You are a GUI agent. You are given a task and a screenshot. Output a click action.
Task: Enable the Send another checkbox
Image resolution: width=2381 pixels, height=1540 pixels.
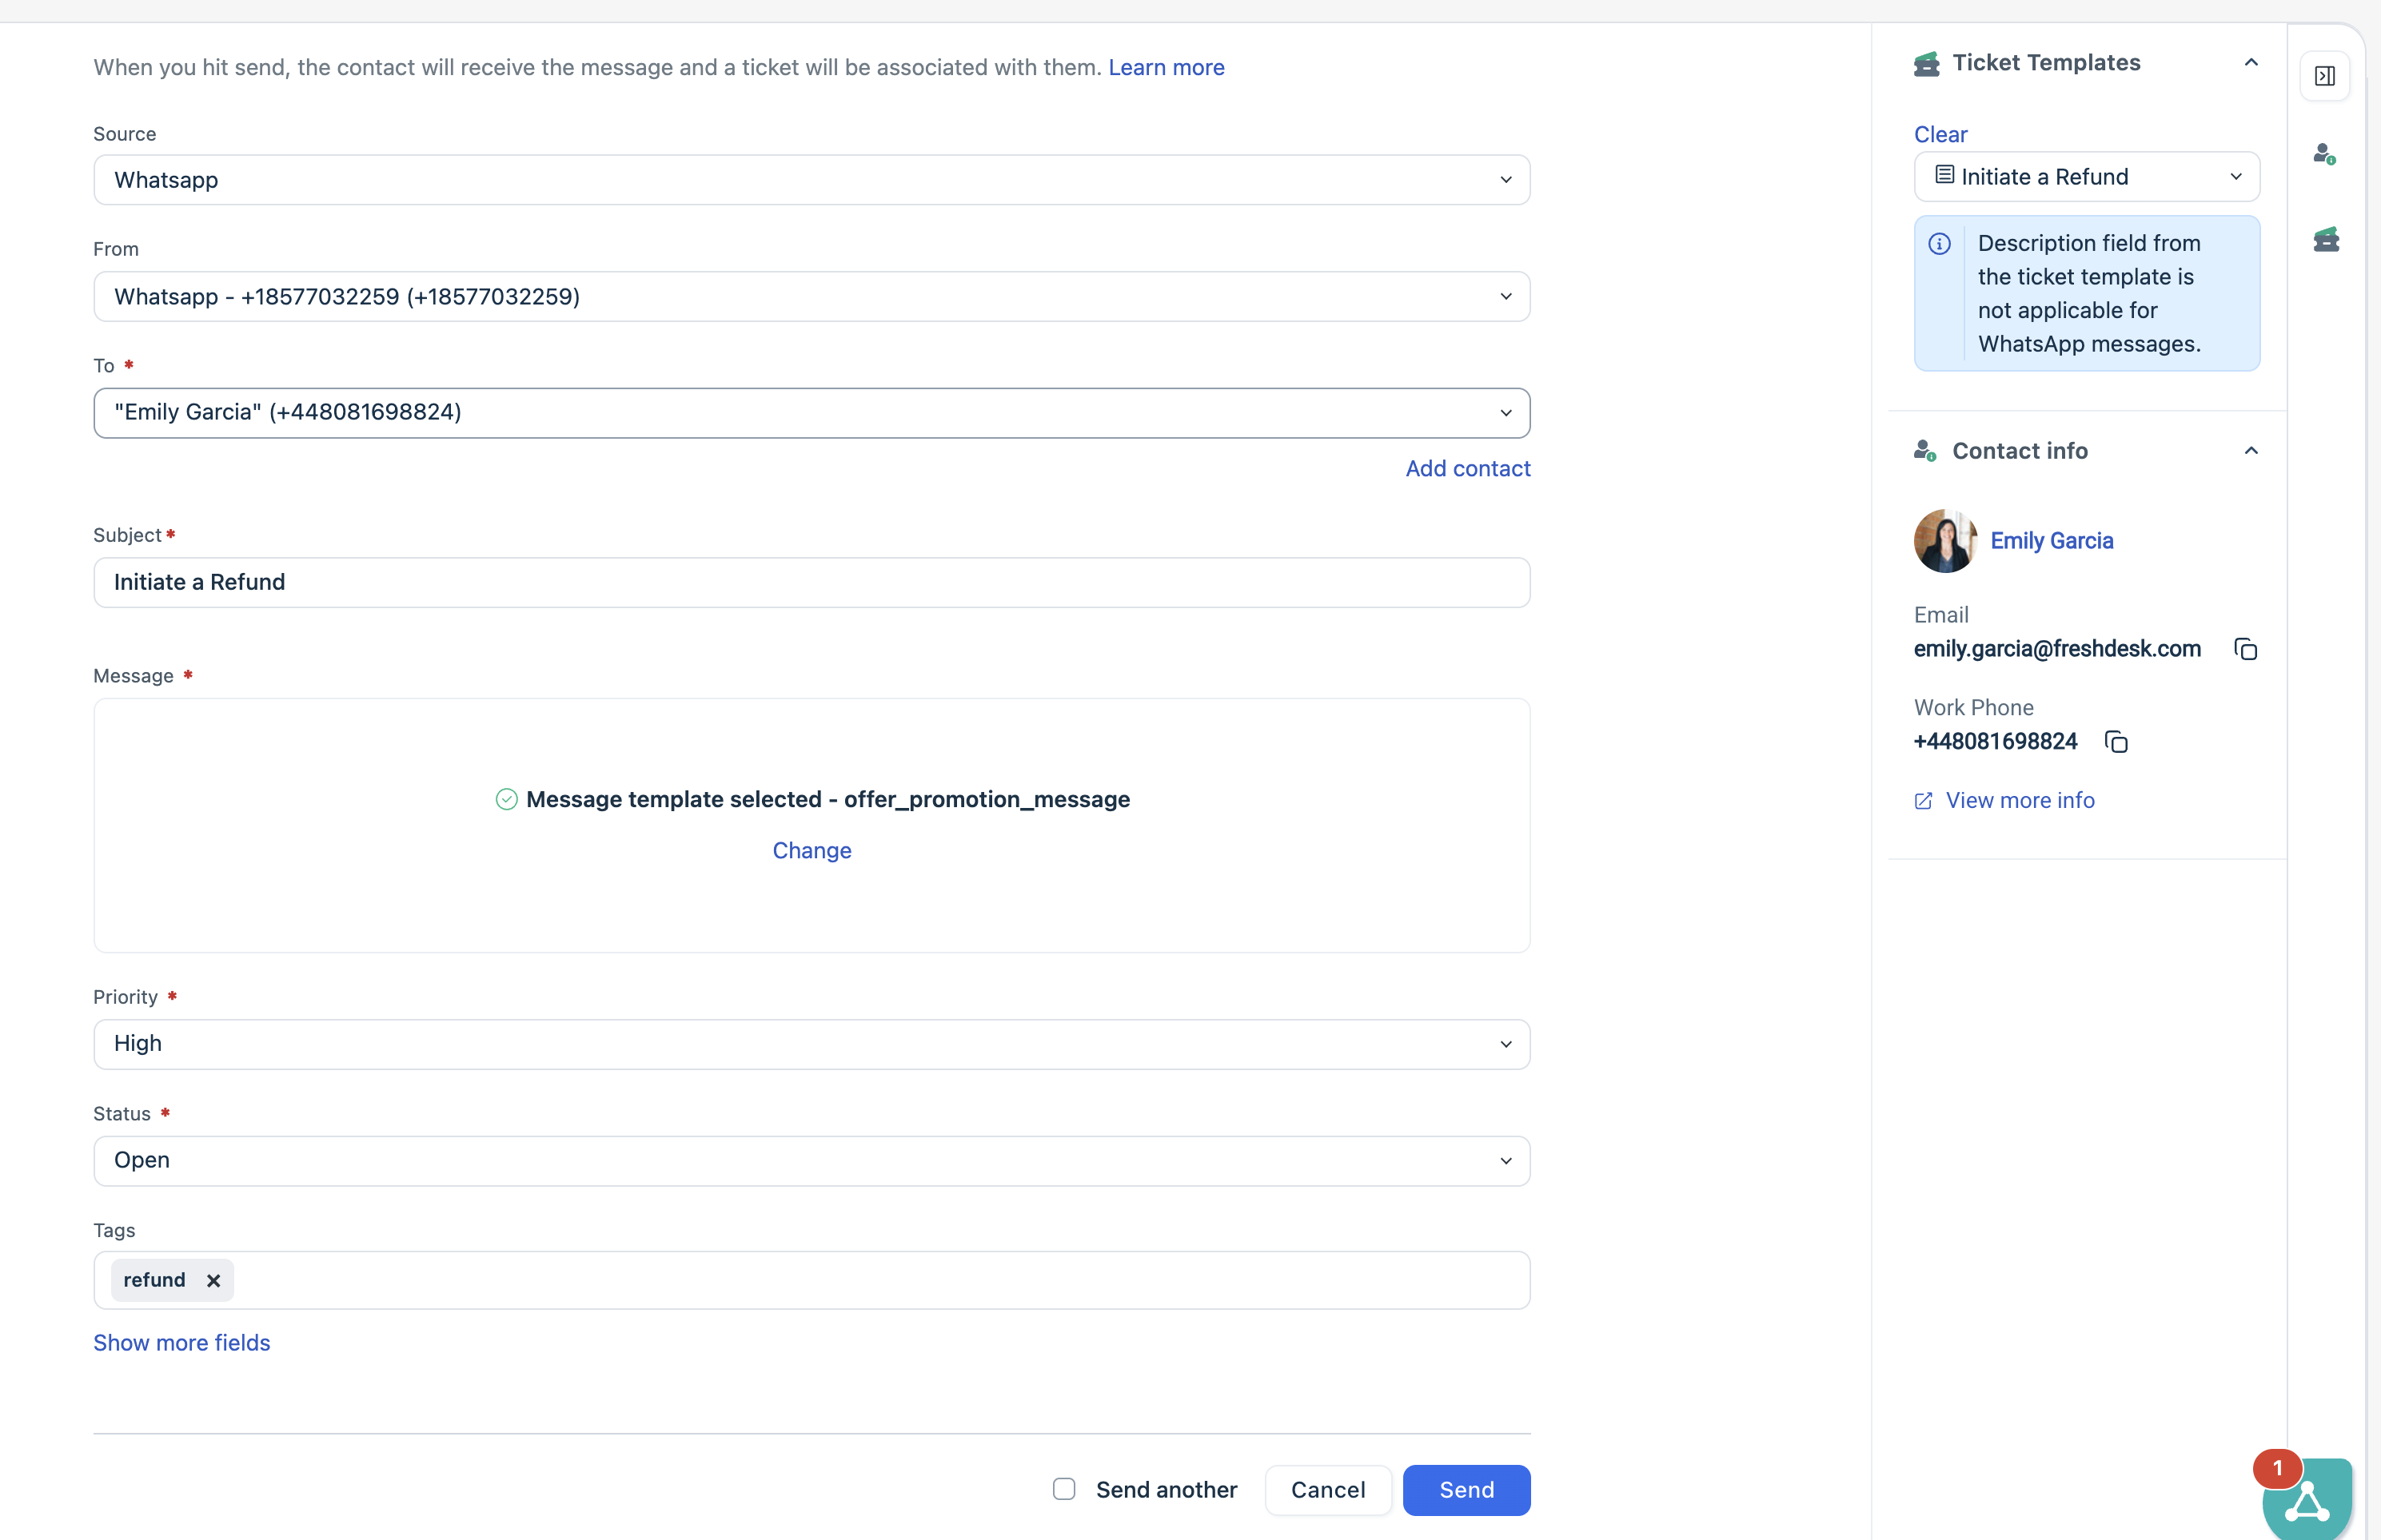[x=1063, y=1489]
